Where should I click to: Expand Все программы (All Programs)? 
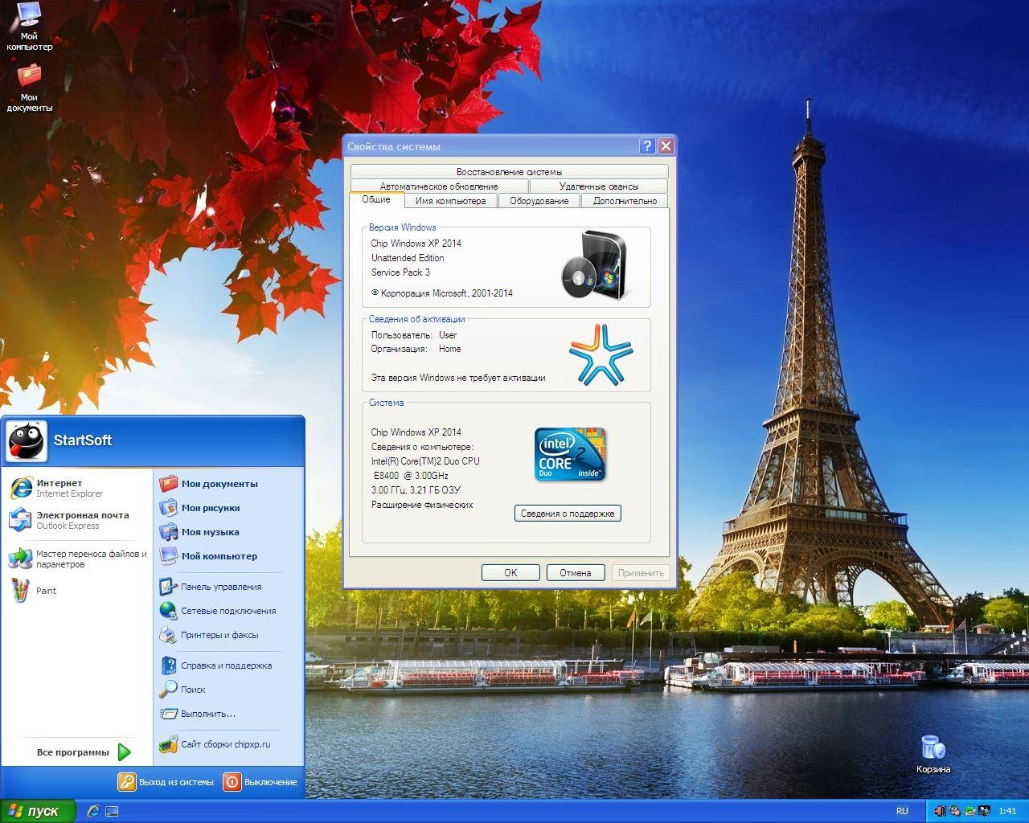pos(84,752)
